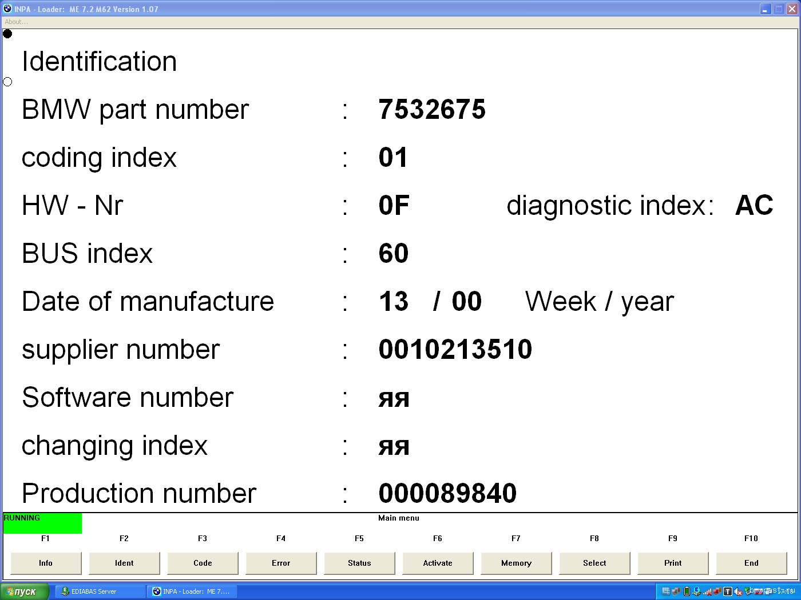Show Status via the F5 button
This screenshot has width=801, height=600.
tap(359, 563)
